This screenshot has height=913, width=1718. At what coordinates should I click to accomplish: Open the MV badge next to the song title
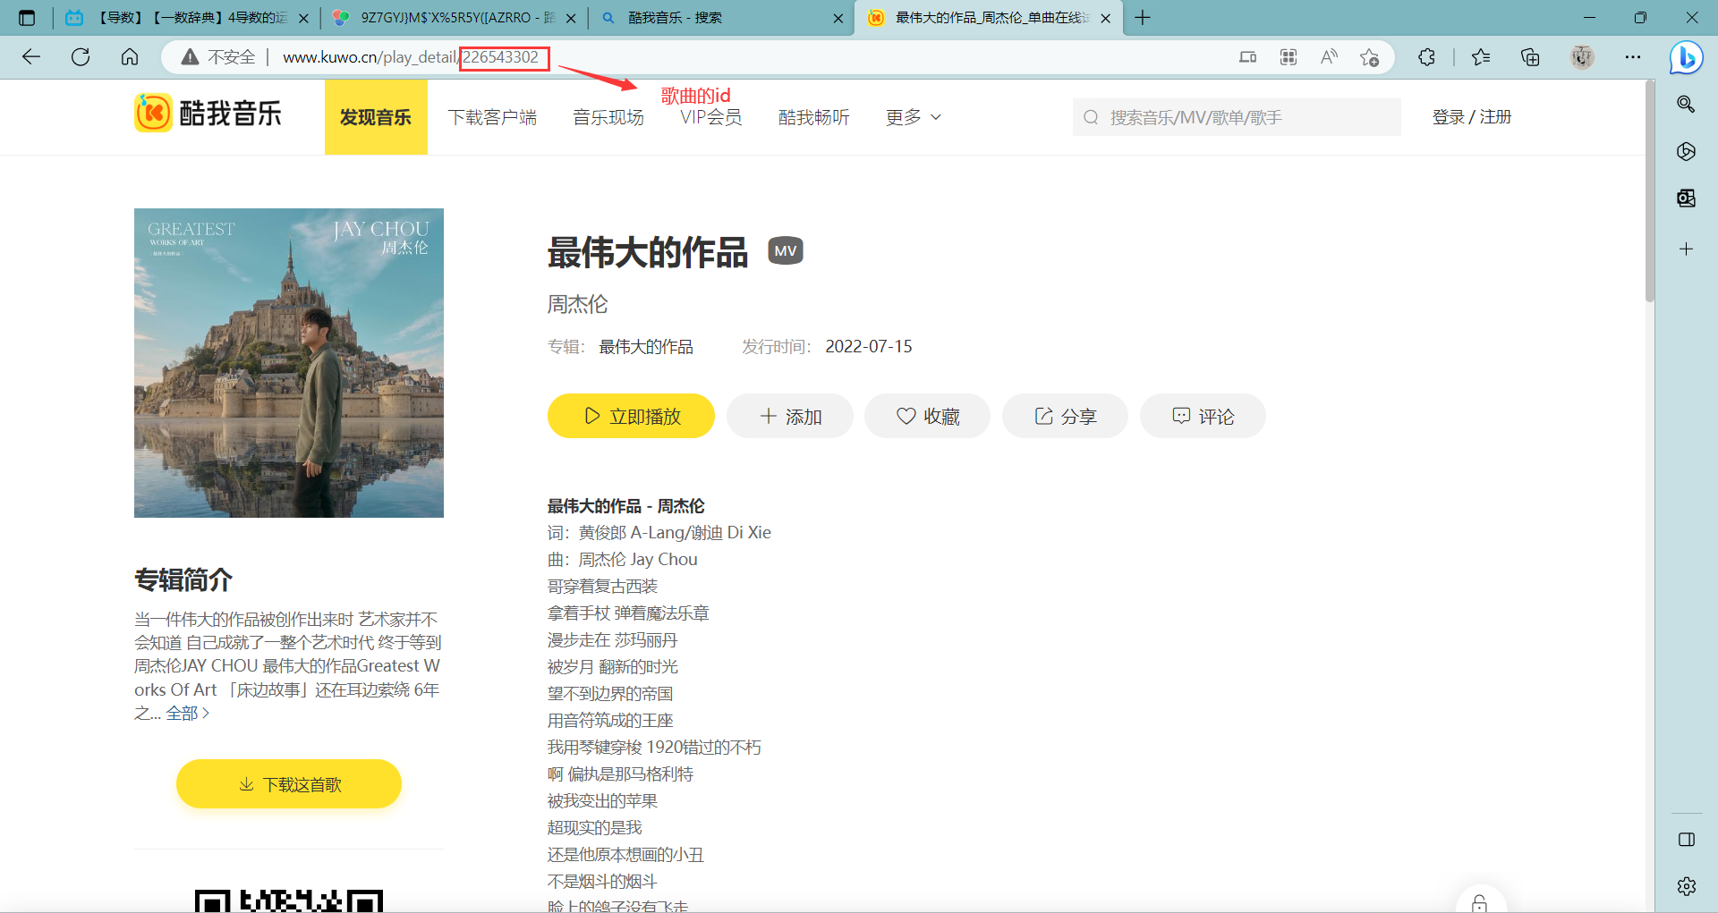[x=785, y=250]
